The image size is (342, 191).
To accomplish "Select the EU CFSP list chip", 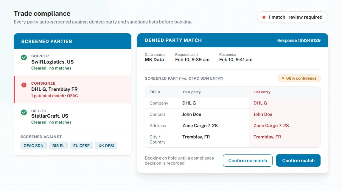I will point(81,146).
